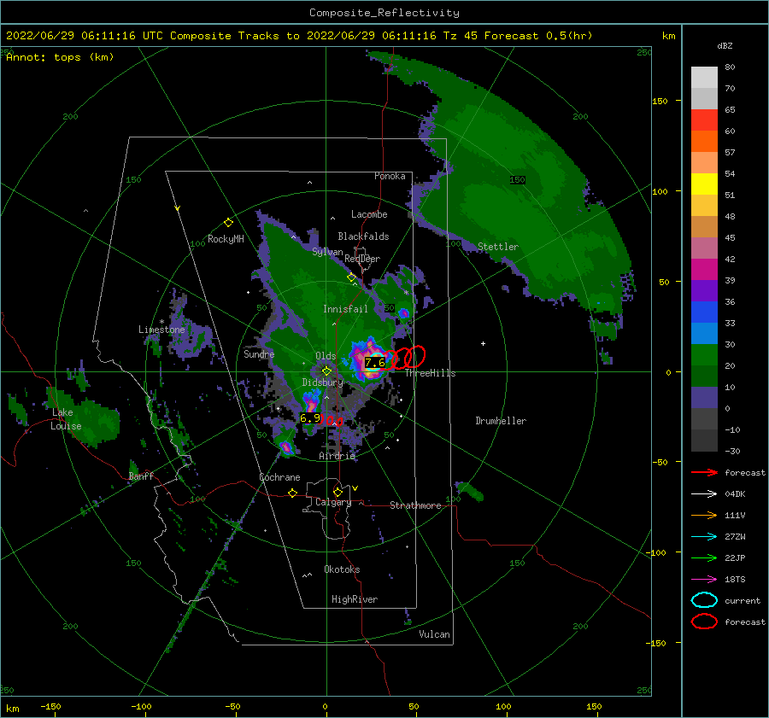Click the magenta swatch between 42 and 39 dBZ

(704, 270)
